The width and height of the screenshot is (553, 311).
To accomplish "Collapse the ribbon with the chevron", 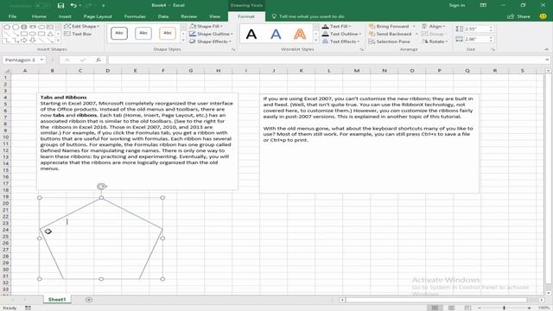I will [546, 50].
